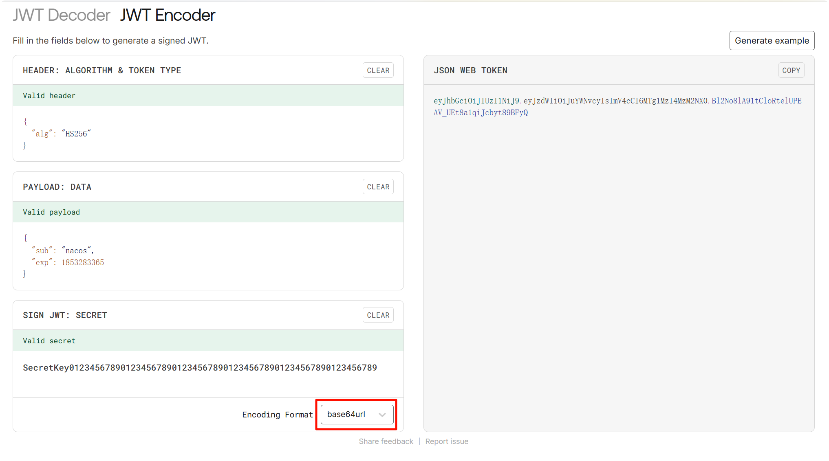Click into the header JSON editor
This screenshot has height=461, width=829.
pos(208,134)
